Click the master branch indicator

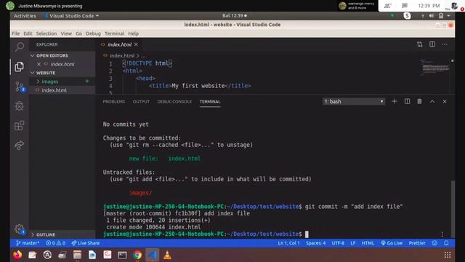[28, 243]
